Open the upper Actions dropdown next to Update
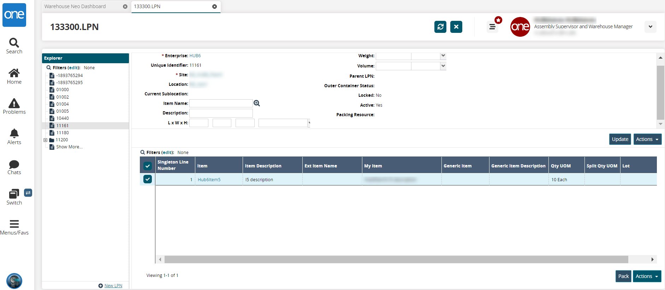The image size is (665, 290). 647,139
